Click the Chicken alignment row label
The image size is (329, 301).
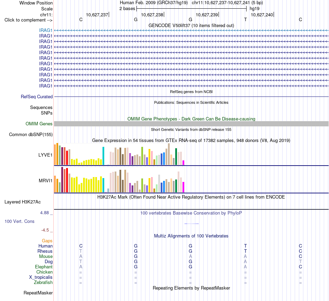(44, 272)
